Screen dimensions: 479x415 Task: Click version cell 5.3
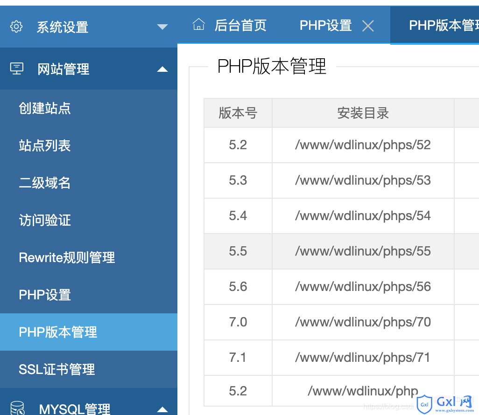click(x=238, y=180)
